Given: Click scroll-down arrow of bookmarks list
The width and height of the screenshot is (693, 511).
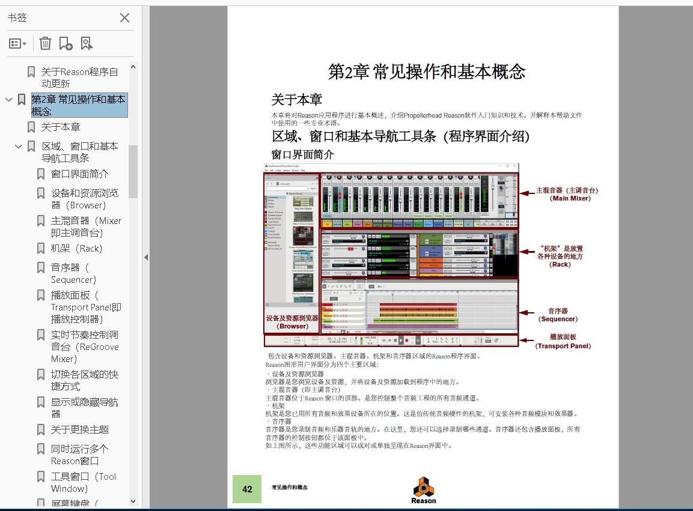Looking at the screenshot, I should pyautogui.click(x=133, y=501).
